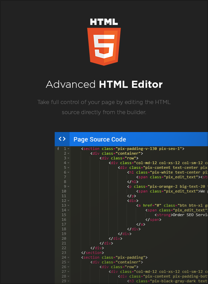Collapse the span element on line 14

[69, 210]
